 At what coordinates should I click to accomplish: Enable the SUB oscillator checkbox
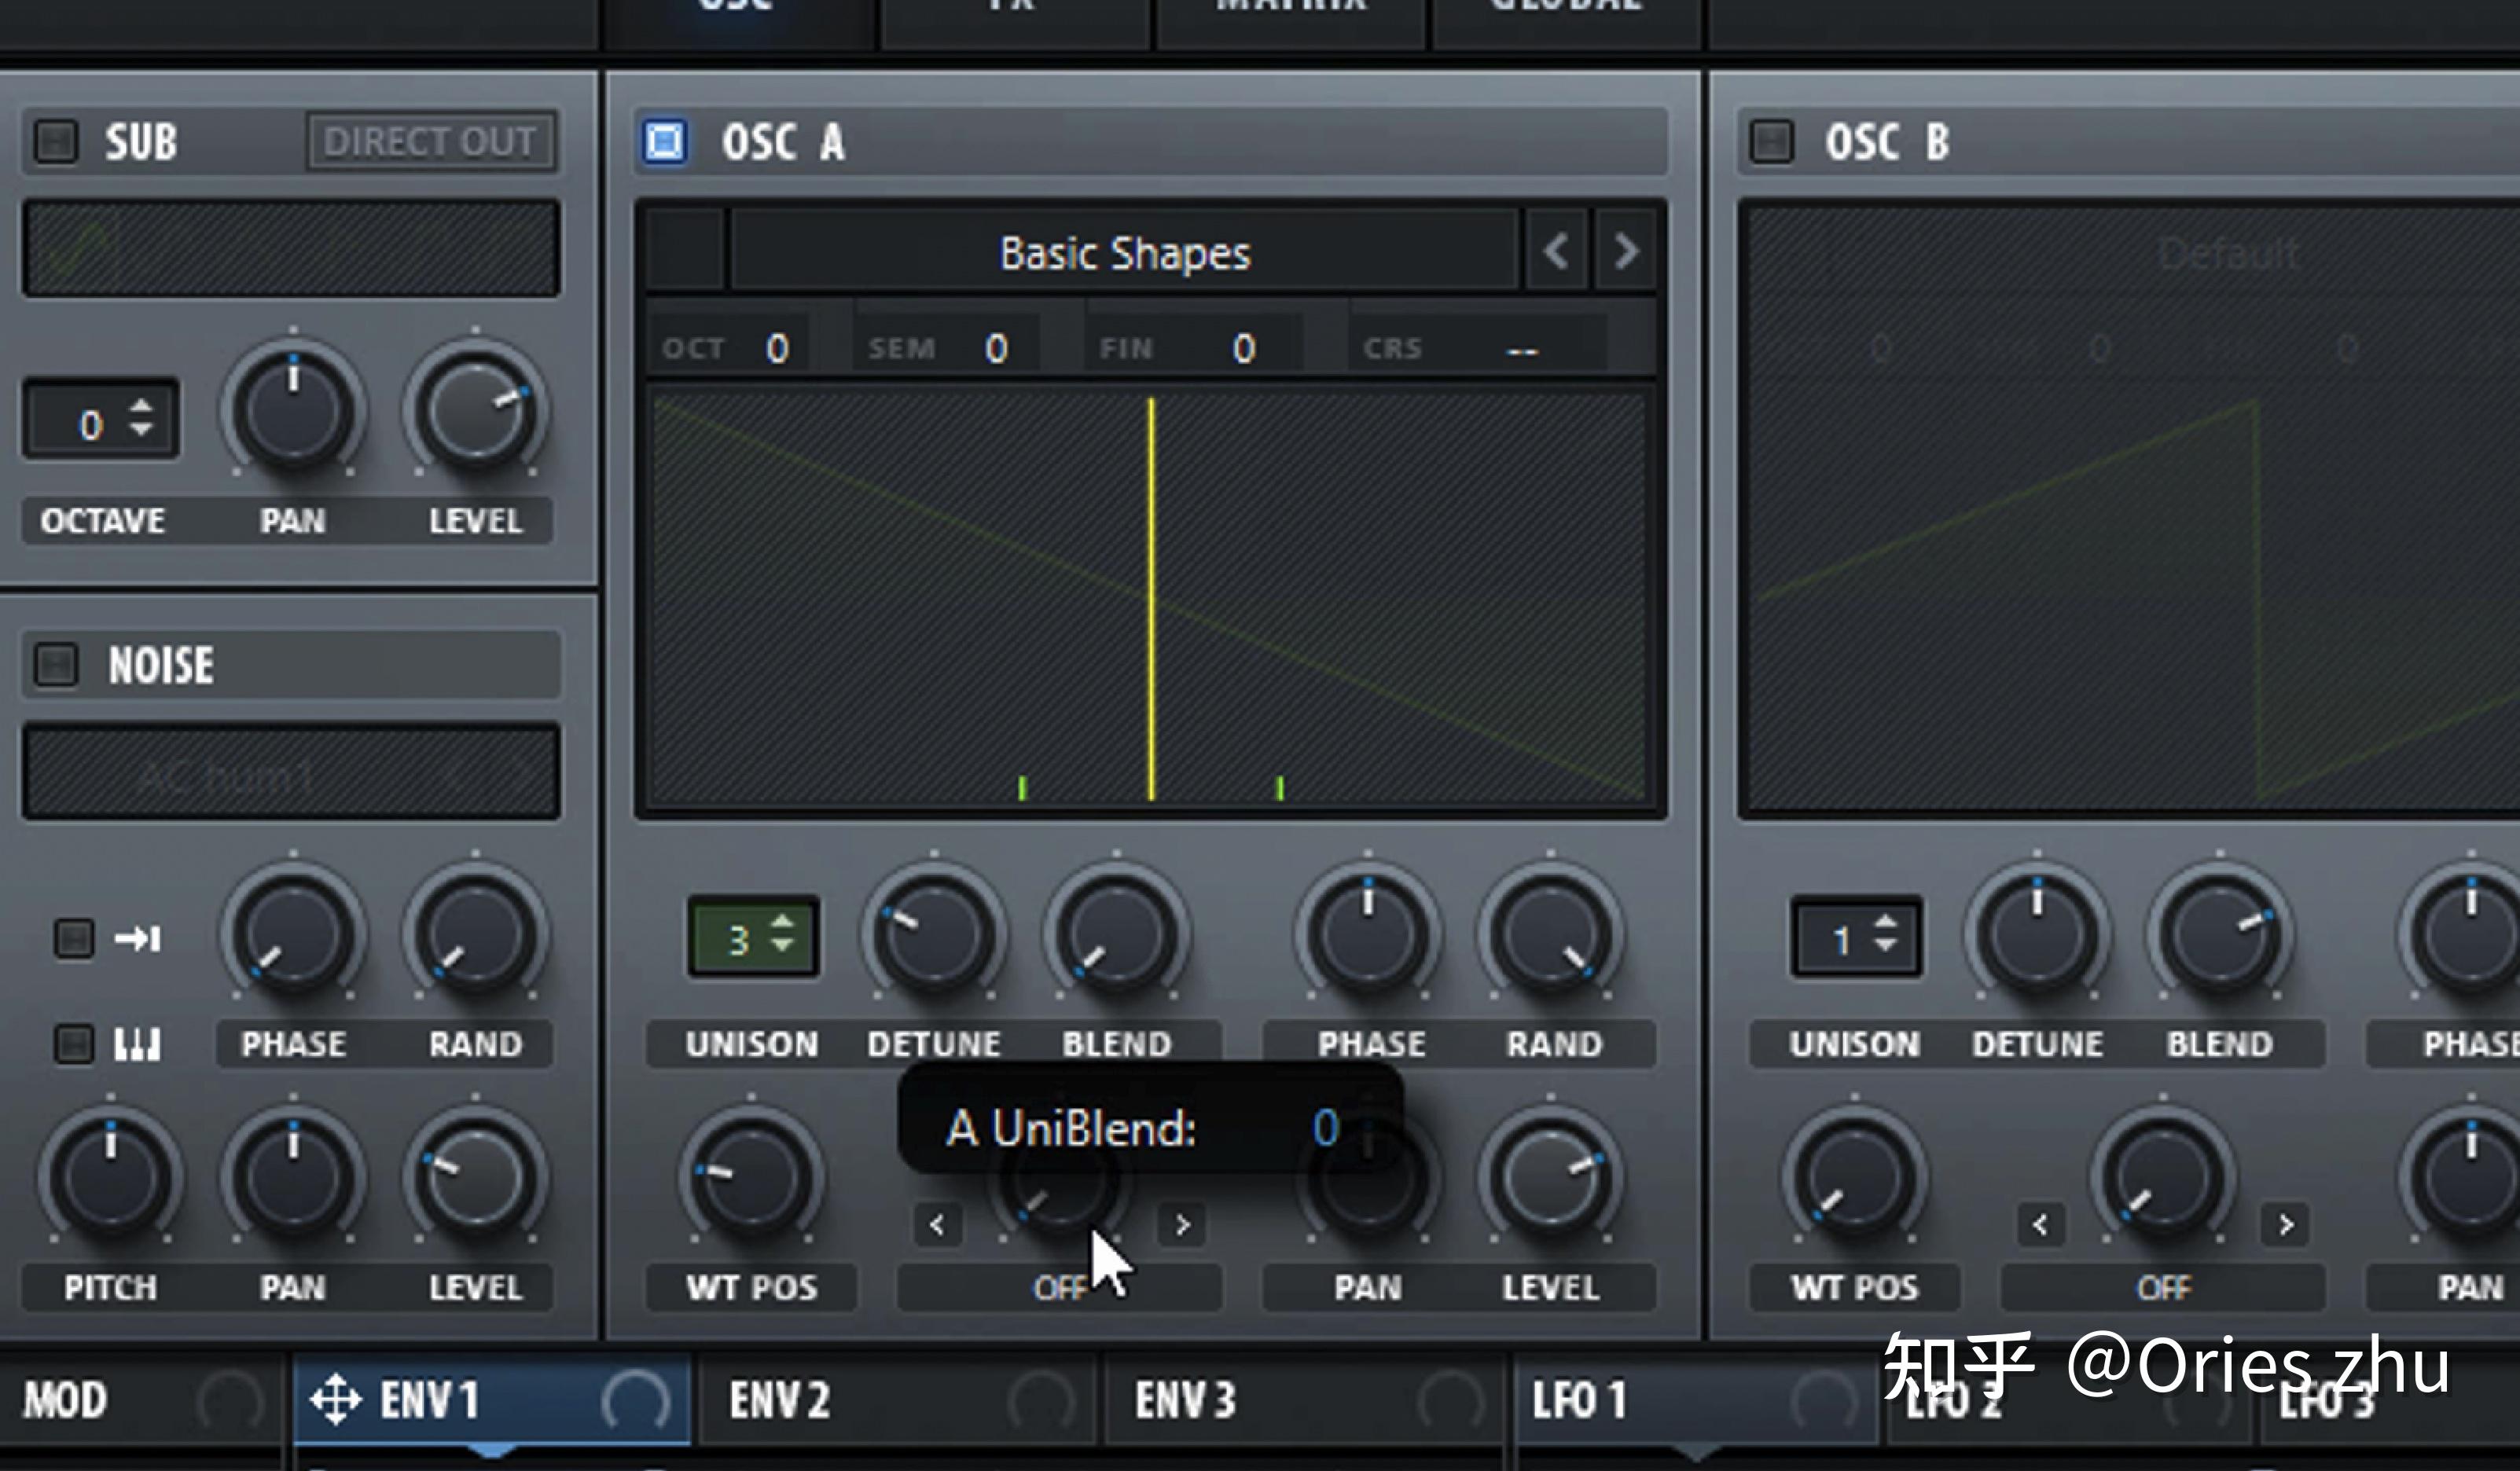click(56, 141)
